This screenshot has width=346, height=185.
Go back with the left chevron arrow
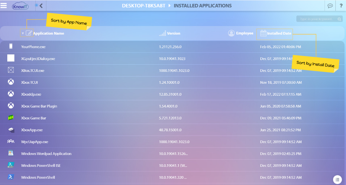(x=41, y=6)
